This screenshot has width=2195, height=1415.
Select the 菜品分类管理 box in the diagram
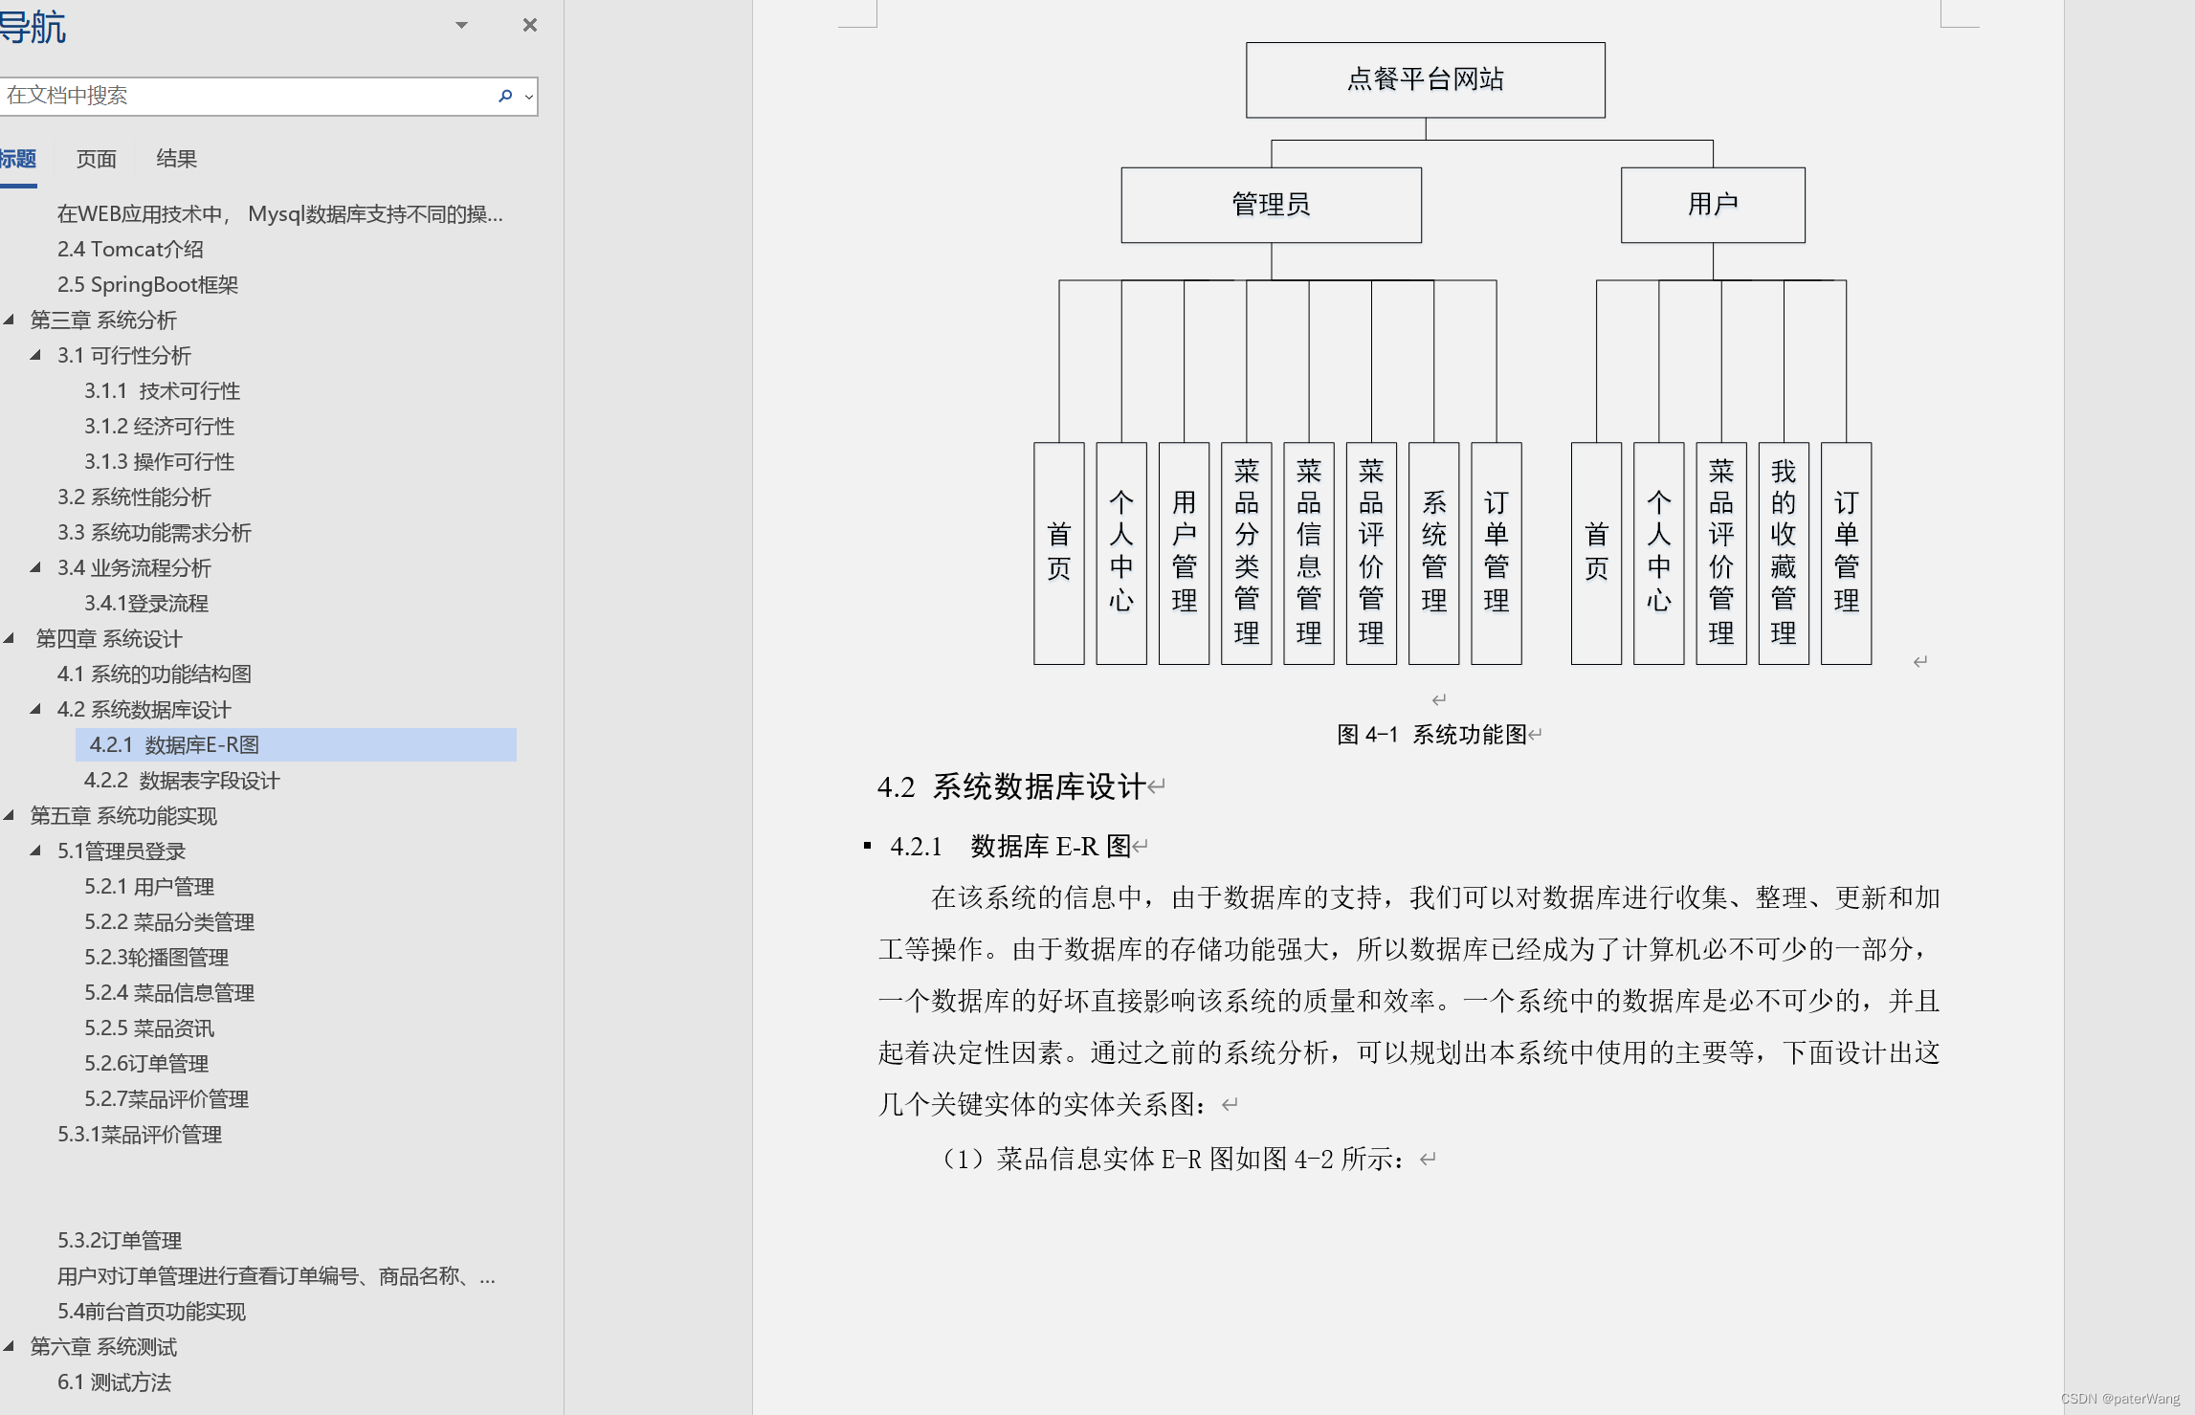click(x=1246, y=553)
